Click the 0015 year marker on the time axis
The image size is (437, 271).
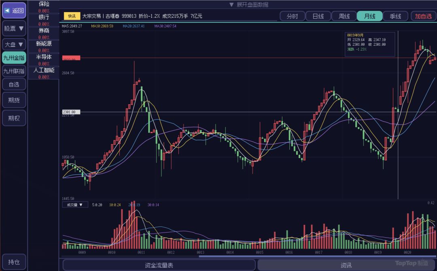[260, 252]
